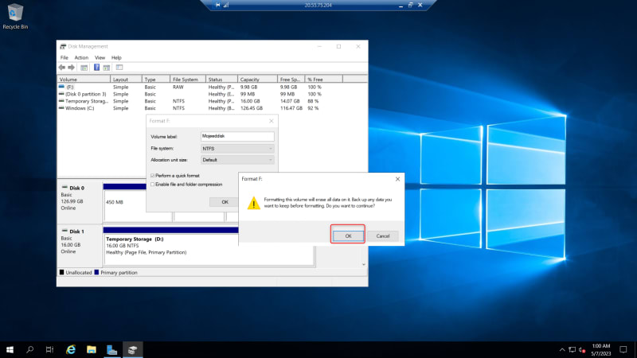Click the RAW file system cell
The height and width of the screenshot is (358, 637).
178,88
